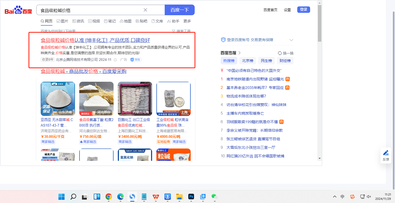Viewport: 395px width, 203px height.
Task: Open hot search 物流成本降低体现在哪
Action: click(x=246, y=96)
